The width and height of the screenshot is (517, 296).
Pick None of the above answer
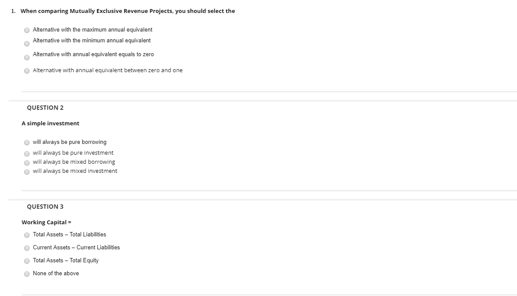pos(27,274)
